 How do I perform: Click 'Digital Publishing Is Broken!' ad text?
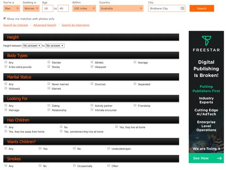(206, 68)
